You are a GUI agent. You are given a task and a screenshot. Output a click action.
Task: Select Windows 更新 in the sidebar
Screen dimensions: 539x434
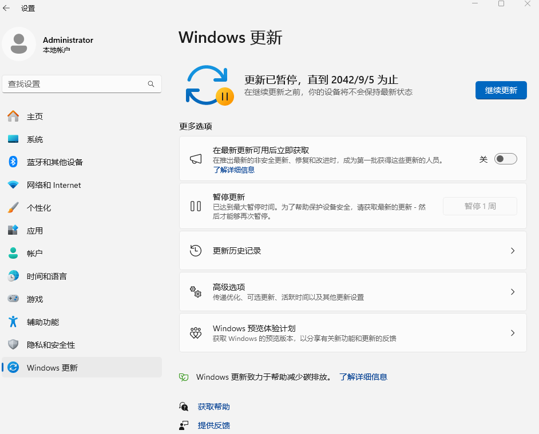tap(82, 367)
